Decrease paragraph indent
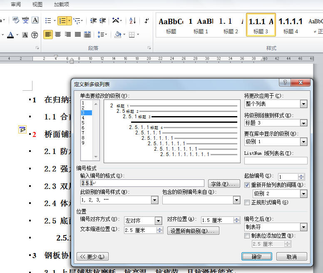Viewport: 323px width, 273px height. point(93,20)
